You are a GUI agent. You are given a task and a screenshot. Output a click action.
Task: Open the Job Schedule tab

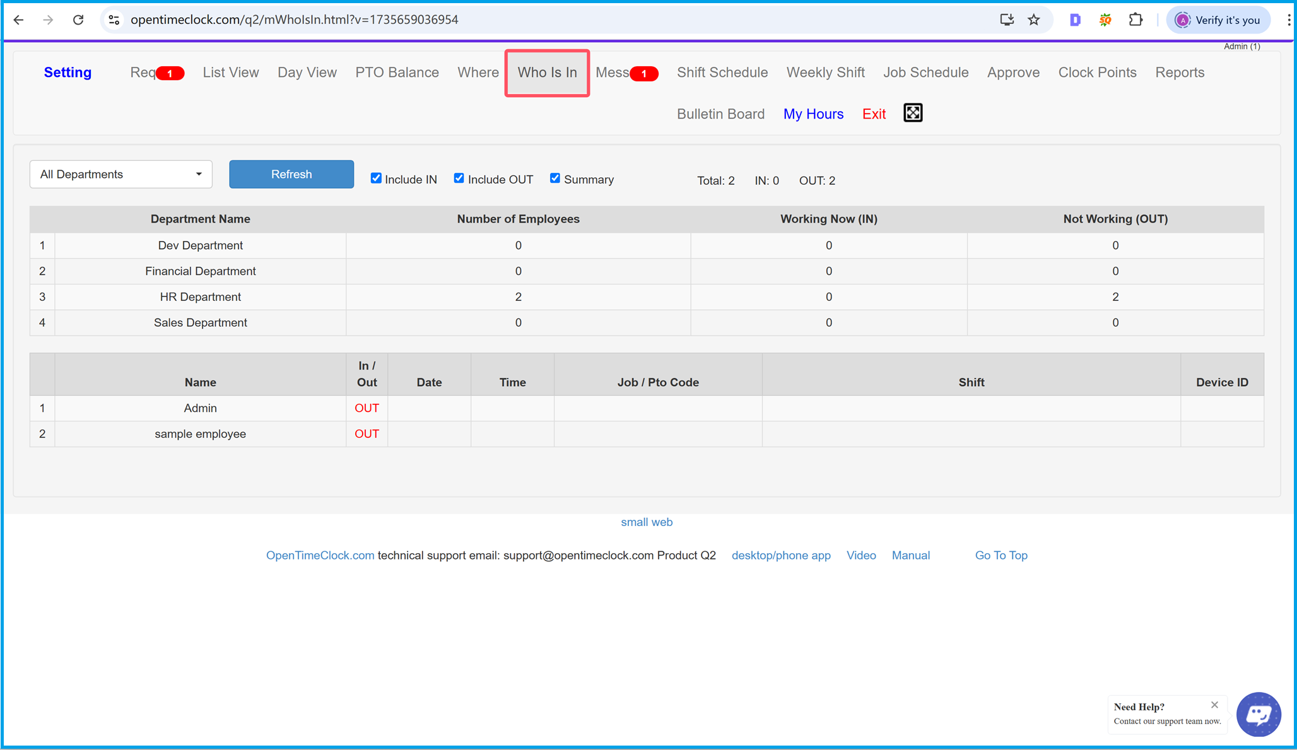tap(926, 73)
